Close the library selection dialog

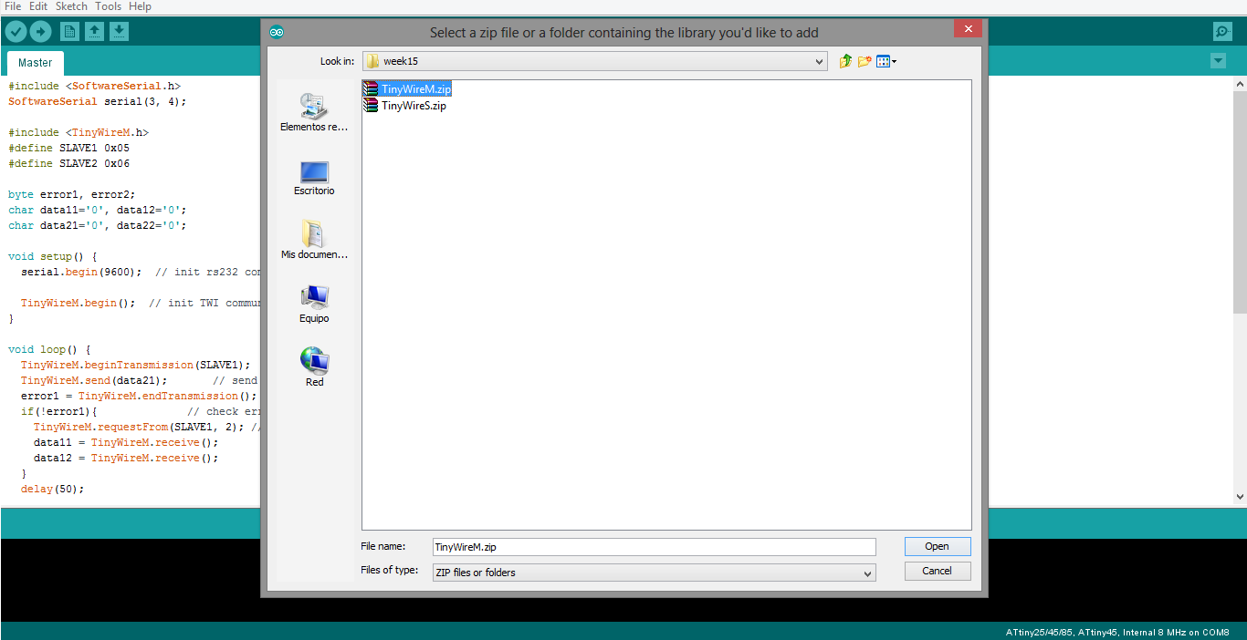point(968,28)
